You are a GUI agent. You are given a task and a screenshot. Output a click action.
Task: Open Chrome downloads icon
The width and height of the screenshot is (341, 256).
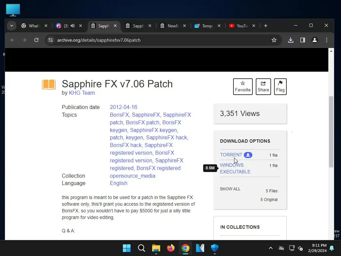pyautogui.click(x=291, y=40)
